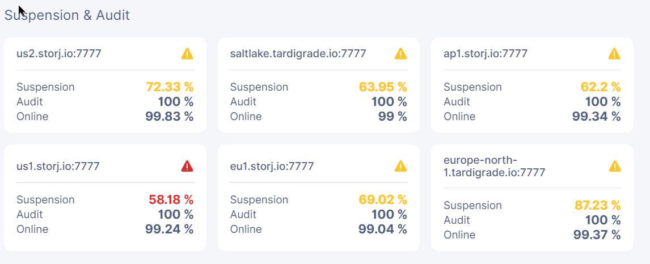Select the europe-north-1.tardigrade.io:7777 satellite name
Viewport: 650px width, 264px height.
pyautogui.click(x=494, y=167)
